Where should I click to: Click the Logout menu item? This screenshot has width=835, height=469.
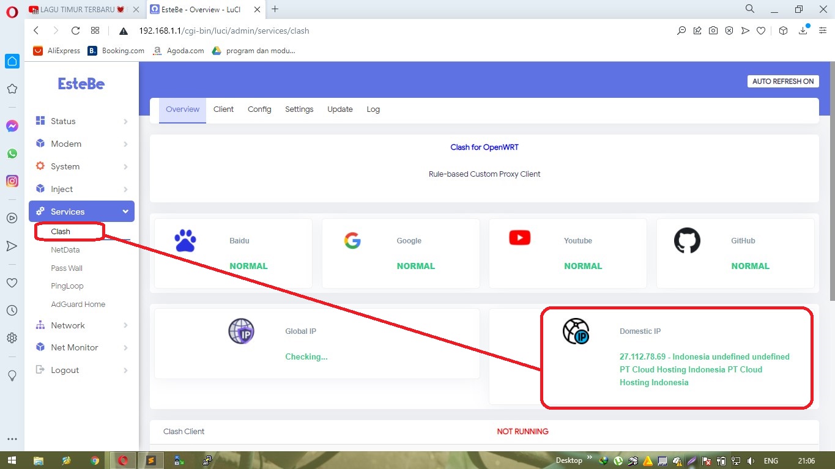(x=81, y=370)
